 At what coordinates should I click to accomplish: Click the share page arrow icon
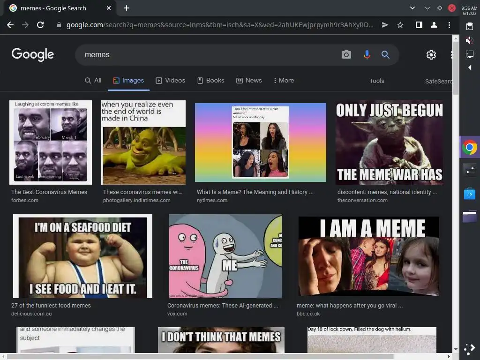(x=385, y=25)
